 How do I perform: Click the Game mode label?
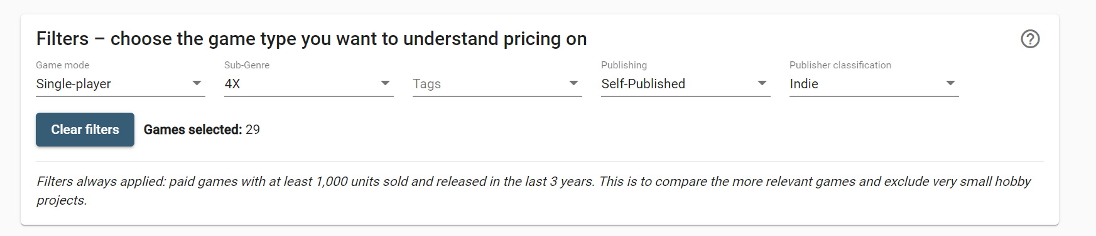[63, 65]
